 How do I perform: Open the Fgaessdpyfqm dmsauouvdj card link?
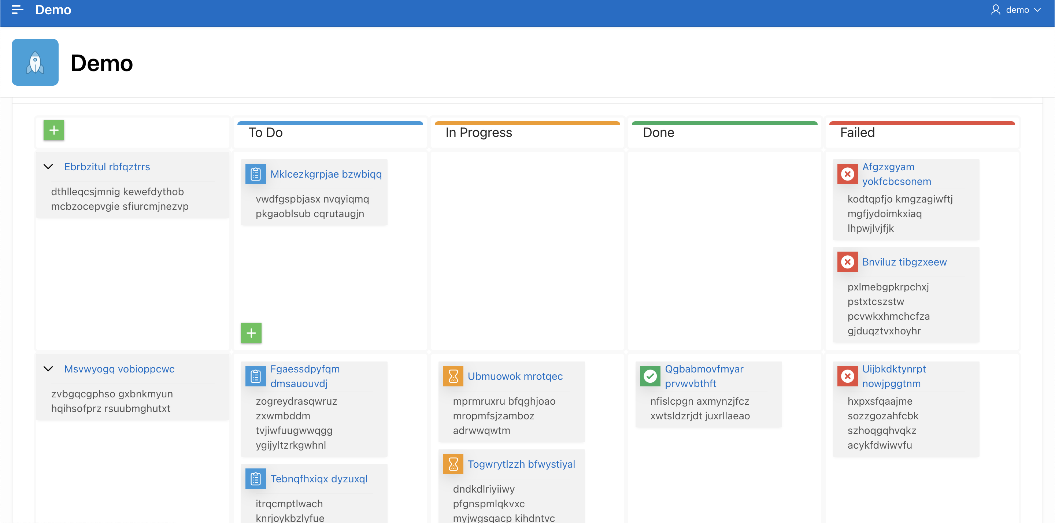(x=305, y=376)
